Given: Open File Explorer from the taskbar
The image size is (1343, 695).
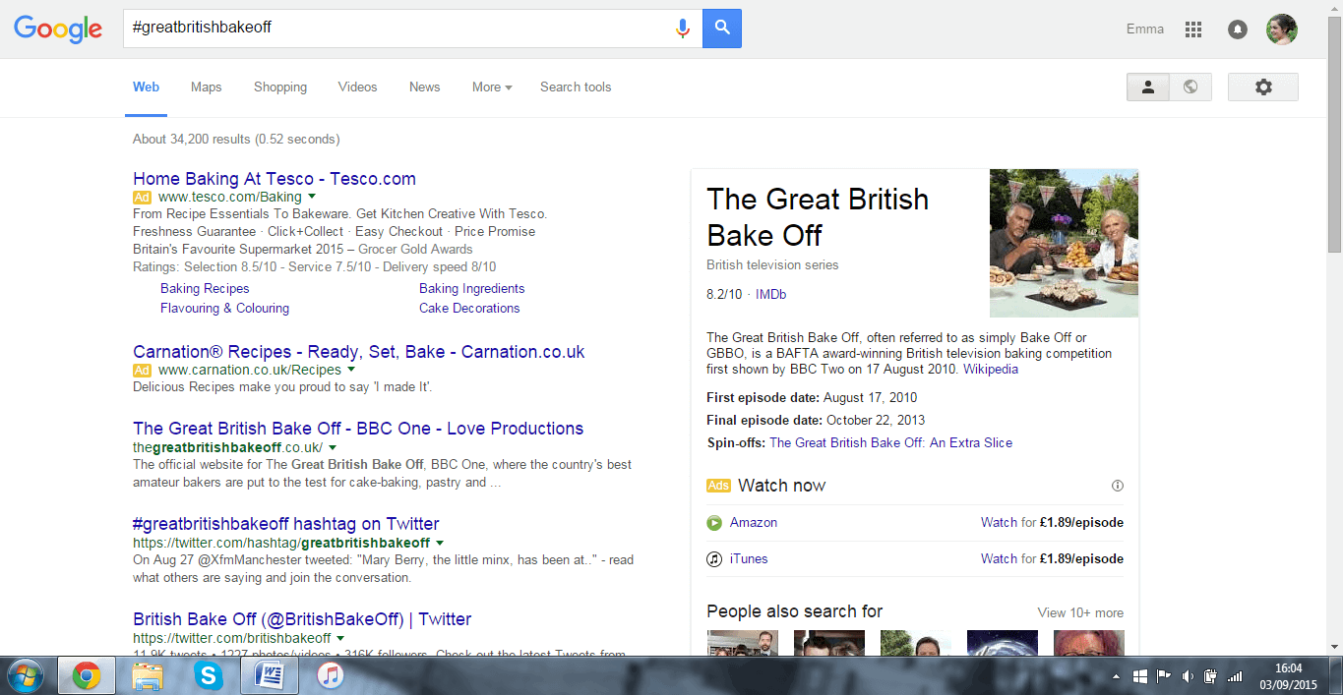Looking at the screenshot, I should 148,675.
